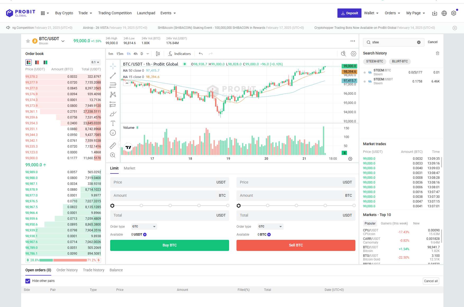The width and height of the screenshot is (464, 307).
Task: Select the New markets tab
Action: coord(416,223)
